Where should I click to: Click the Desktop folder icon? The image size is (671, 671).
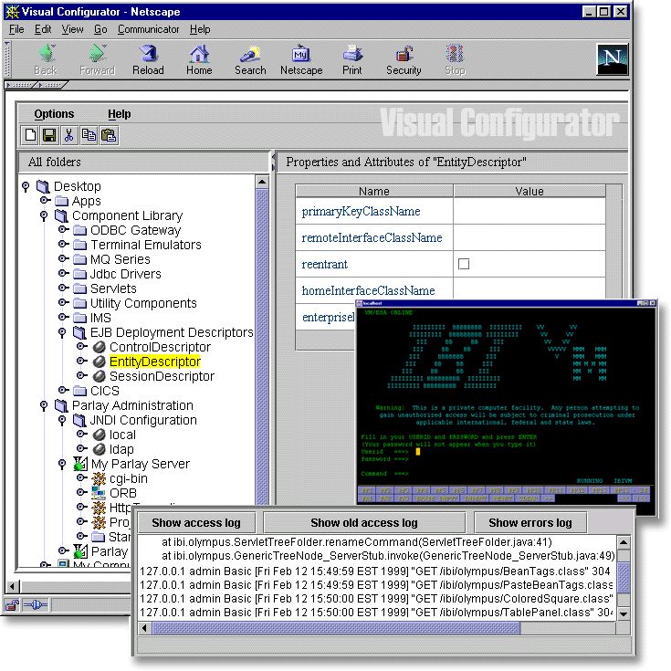43,186
